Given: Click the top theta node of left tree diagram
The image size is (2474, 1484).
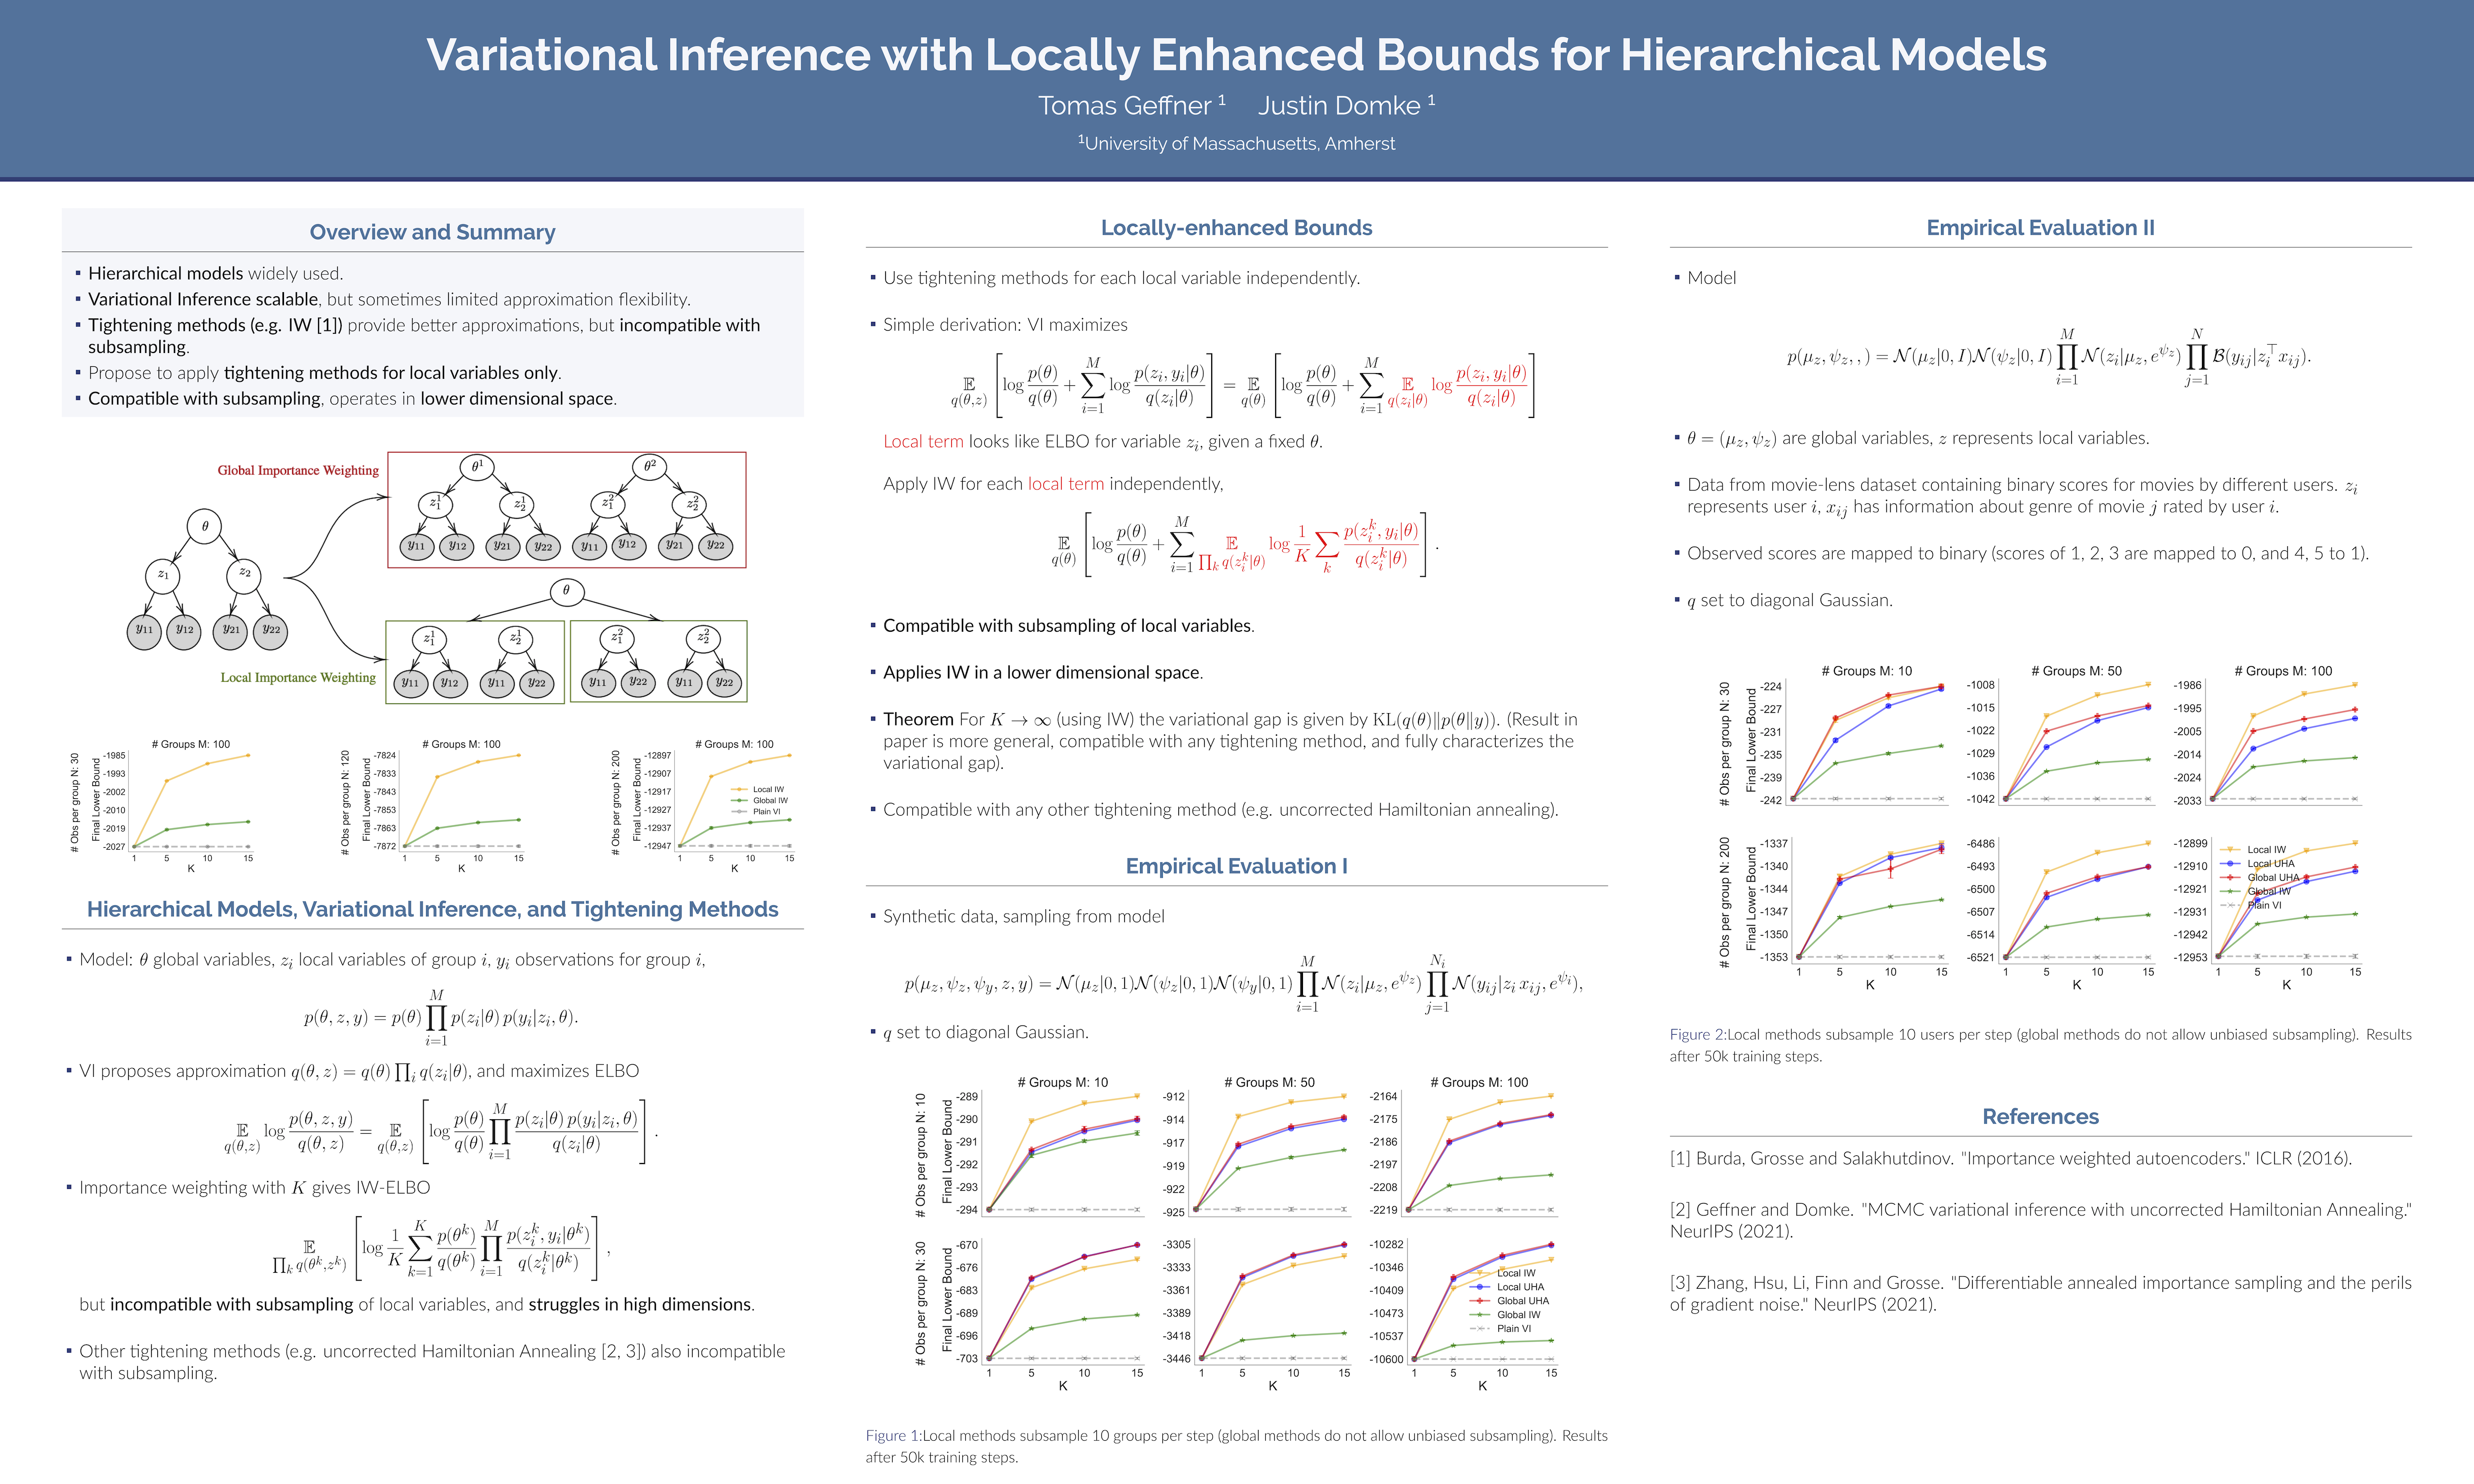Looking at the screenshot, I should [x=205, y=526].
